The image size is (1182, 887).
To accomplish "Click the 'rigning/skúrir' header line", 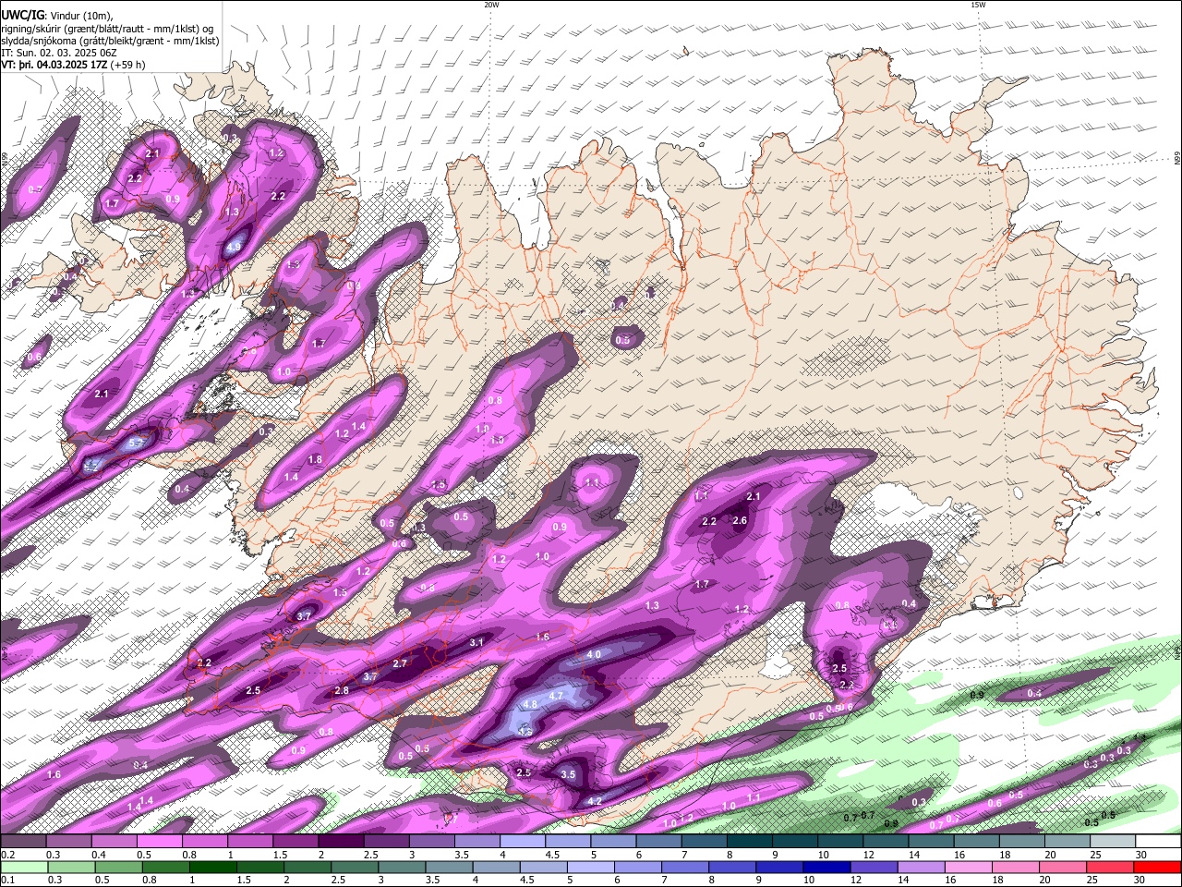I will click(x=108, y=28).
